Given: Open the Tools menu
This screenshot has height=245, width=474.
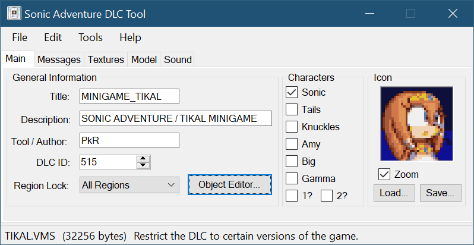Looking at the screenshot, I should 90,37.
